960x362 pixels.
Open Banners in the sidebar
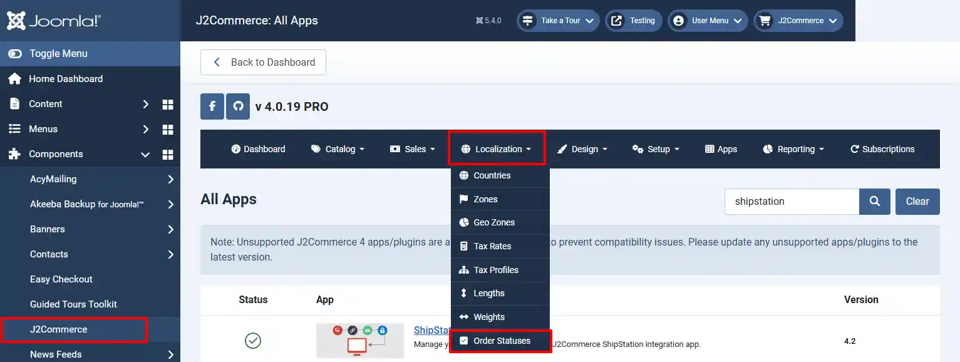point(48,229)
